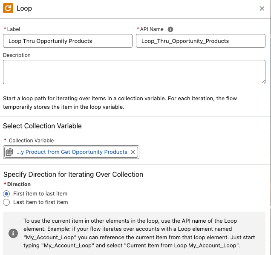Image resolution: width=271 pixels, height=255 pixels.
Task: Click the Collection Variable field caption
Action: click(31, 141)
